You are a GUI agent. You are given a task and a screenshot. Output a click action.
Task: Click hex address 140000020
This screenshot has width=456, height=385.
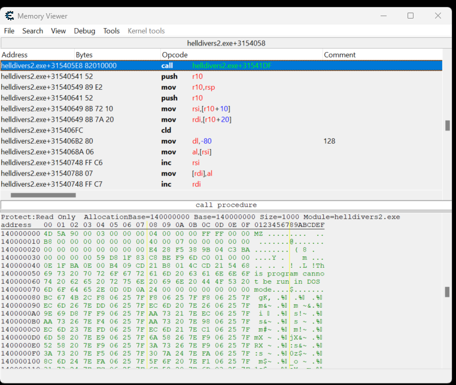click(x=20, y=250)
